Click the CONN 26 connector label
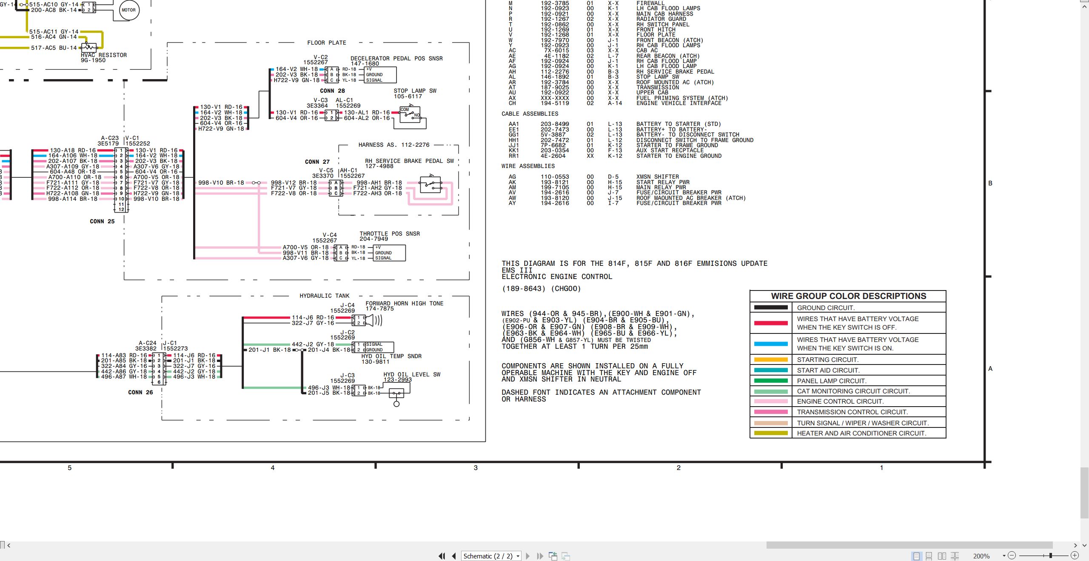 coord(140,392)
